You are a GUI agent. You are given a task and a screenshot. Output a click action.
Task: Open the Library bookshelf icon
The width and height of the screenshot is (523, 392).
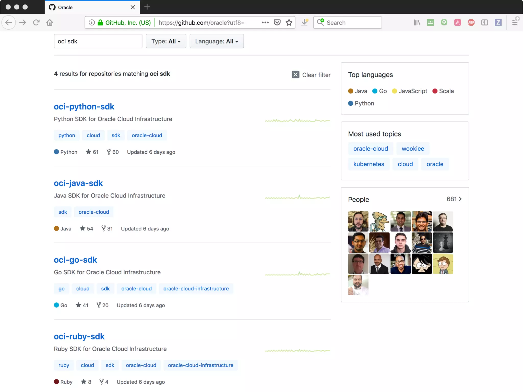pyautogui.click(x=417, y=22)
